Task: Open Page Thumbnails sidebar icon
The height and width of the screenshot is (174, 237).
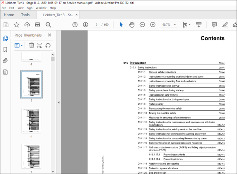Action: click(x=6, y=38)
